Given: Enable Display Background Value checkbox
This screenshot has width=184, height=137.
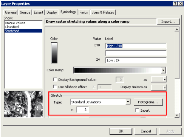Looking at the screenshot, I should pos(55,80).
